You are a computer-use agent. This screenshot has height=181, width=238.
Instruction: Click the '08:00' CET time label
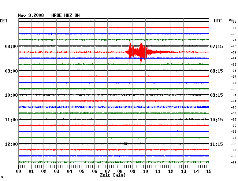(11, 46)
